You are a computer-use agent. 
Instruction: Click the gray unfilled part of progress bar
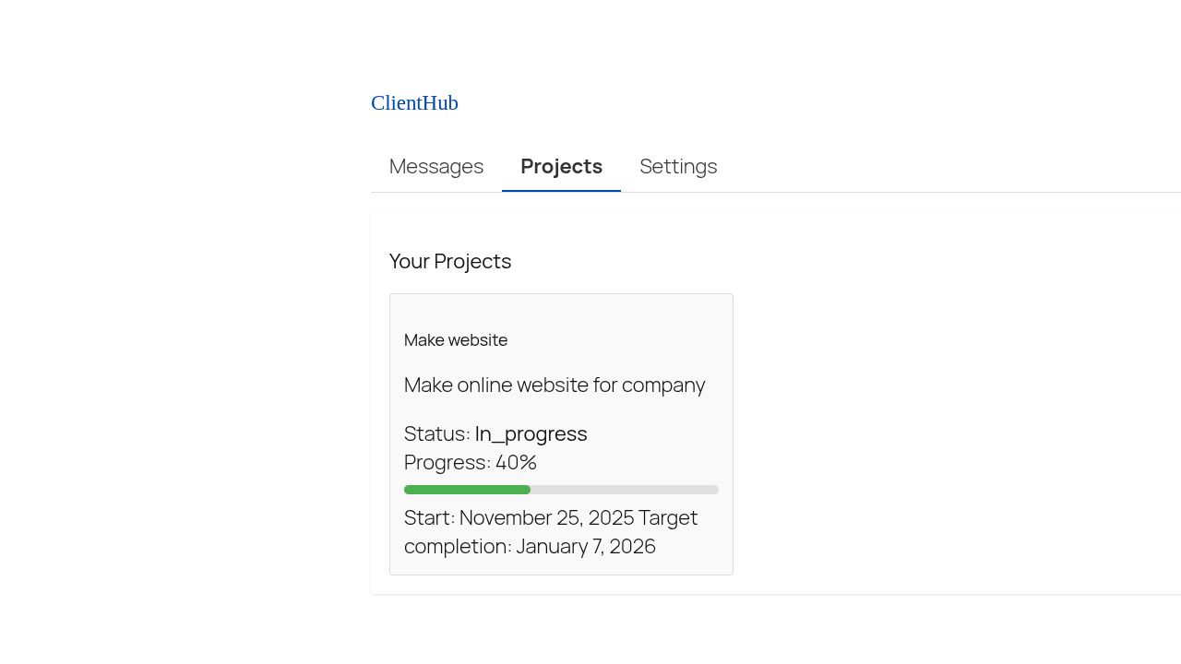click(x=625, y=490)
